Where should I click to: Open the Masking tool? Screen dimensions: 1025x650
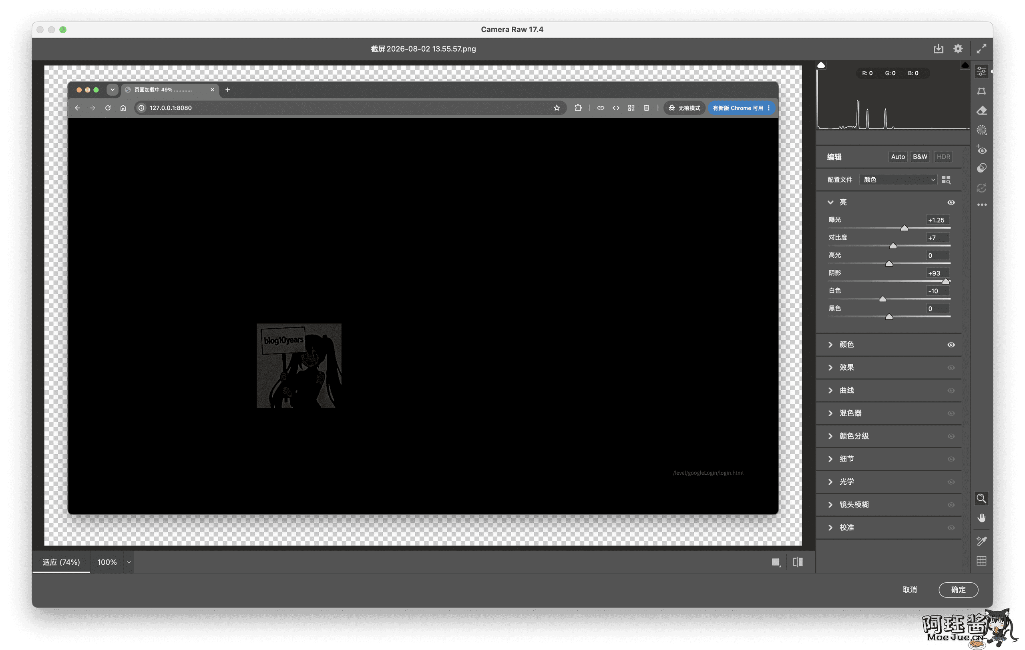[x=981, y=130]
